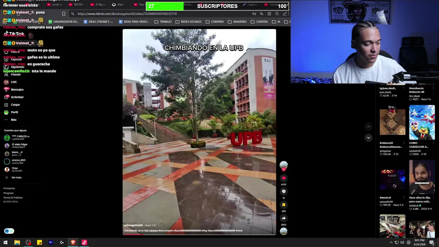
Task: Show hidden system tray icons
Action: tap(391, 243)
